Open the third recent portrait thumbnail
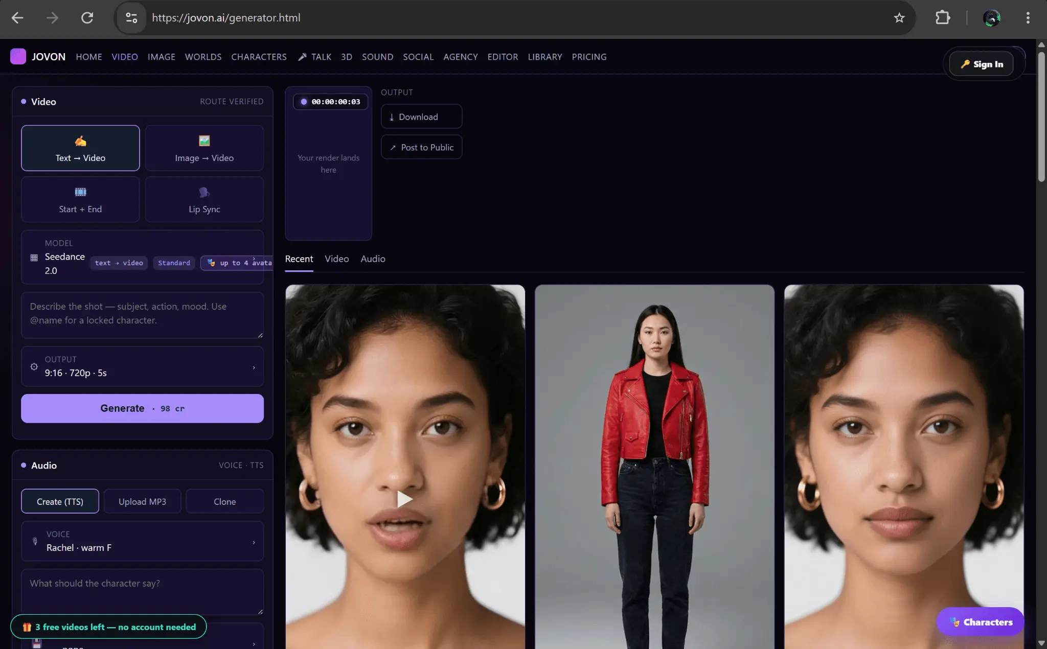Viewport: 1047px width, 649px height. tap(904, 467)
